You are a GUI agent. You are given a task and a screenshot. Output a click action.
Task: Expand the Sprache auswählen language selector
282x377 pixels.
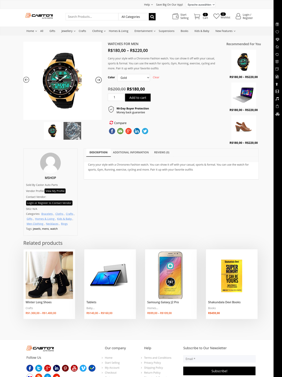pyautogui.click(x=201, y=5)
